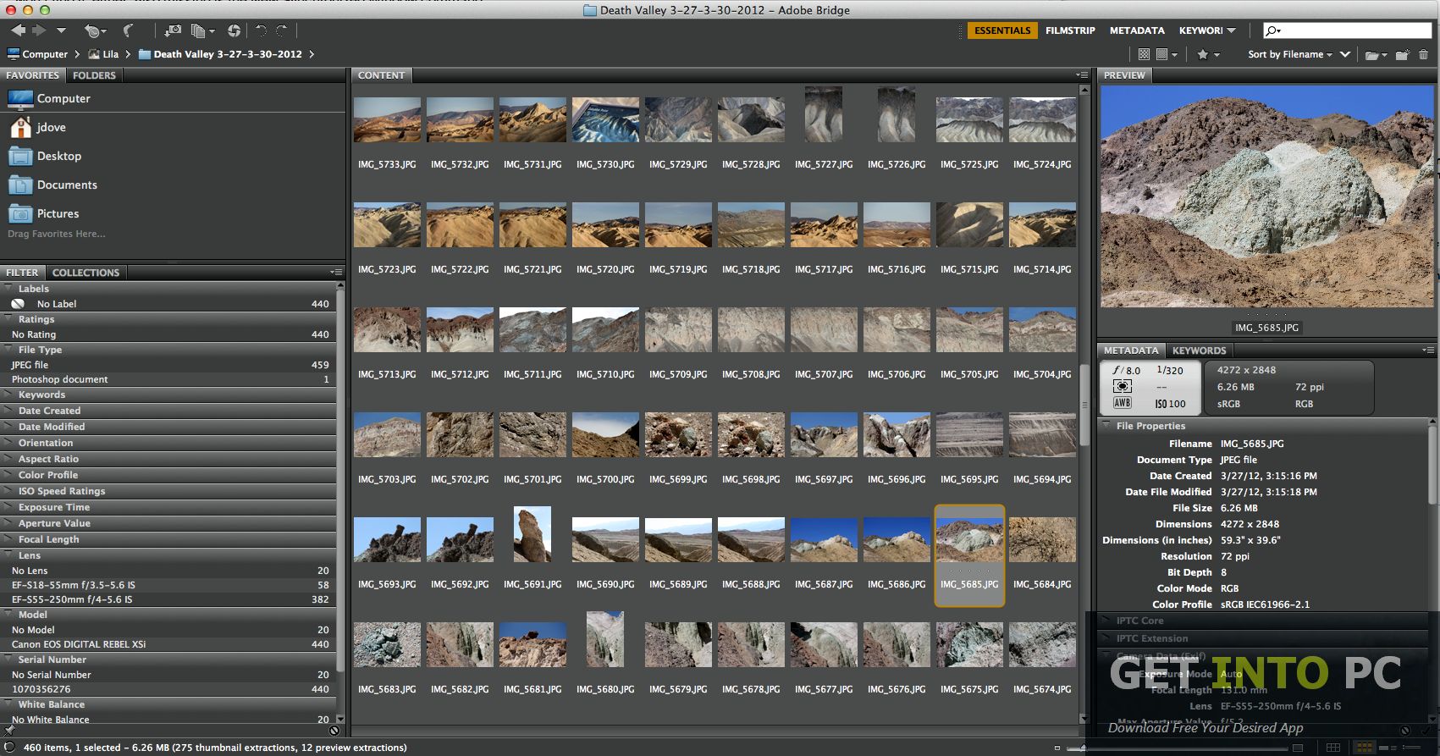Open the workspace switcher dropdown arrow
This screenshot has height=756, width=1440.
click(x=1231, y=30)
